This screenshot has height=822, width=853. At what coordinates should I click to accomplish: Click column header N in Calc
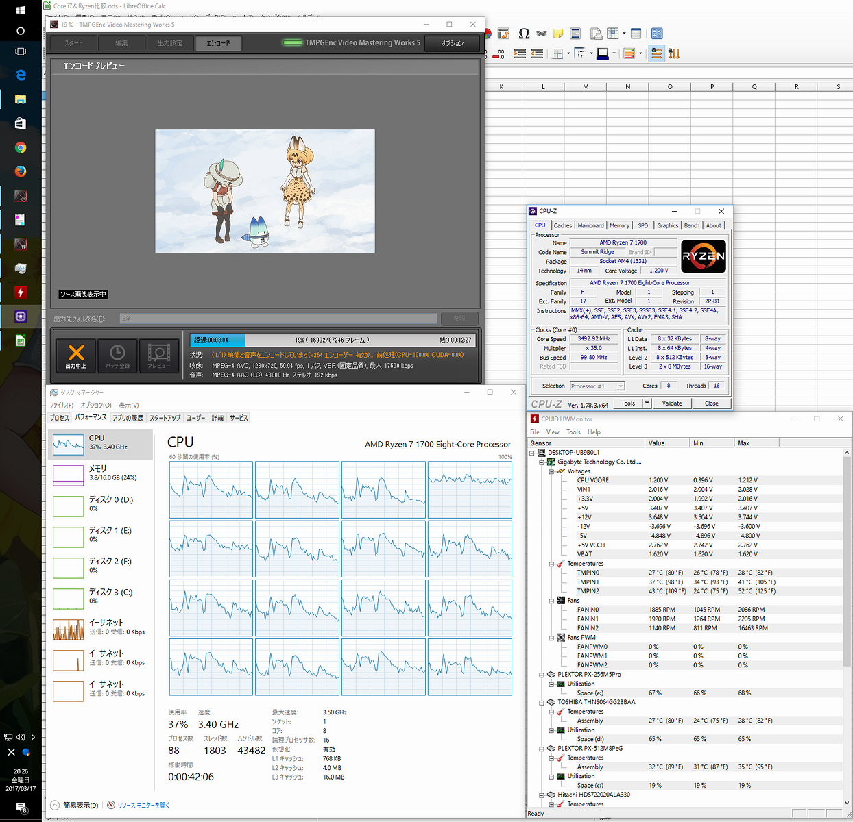tap(627, 87)
